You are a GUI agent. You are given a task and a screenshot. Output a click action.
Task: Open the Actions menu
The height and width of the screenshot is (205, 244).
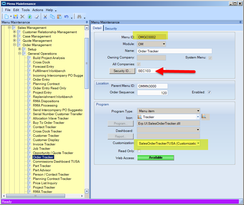pyautogui.click(x=38, y=10)
